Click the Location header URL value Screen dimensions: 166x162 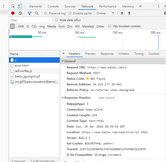115,132
